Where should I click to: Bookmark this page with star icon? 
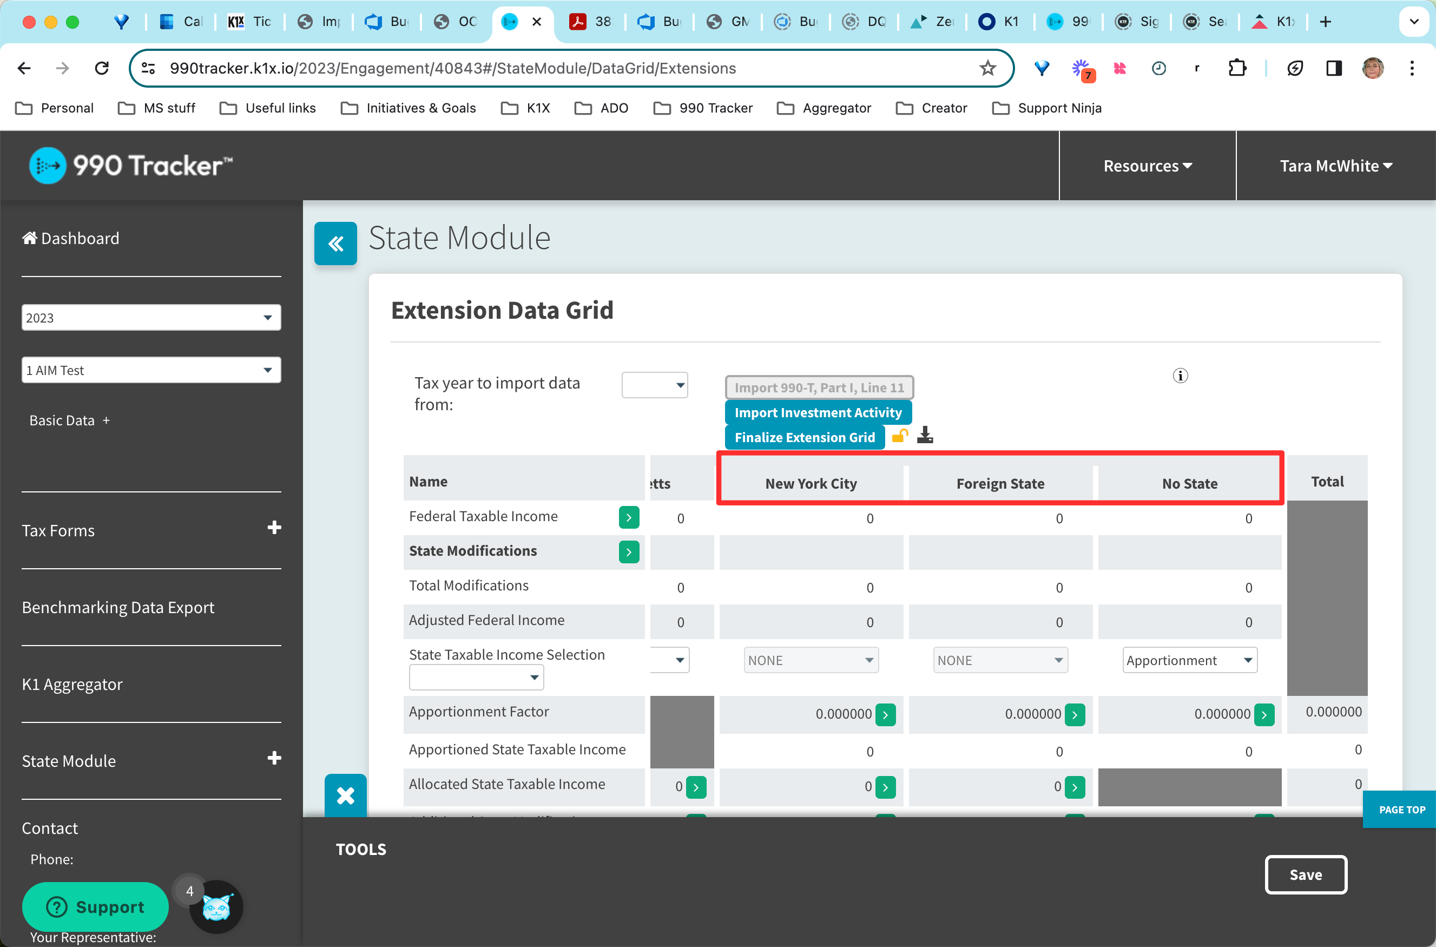pos(987,68)
